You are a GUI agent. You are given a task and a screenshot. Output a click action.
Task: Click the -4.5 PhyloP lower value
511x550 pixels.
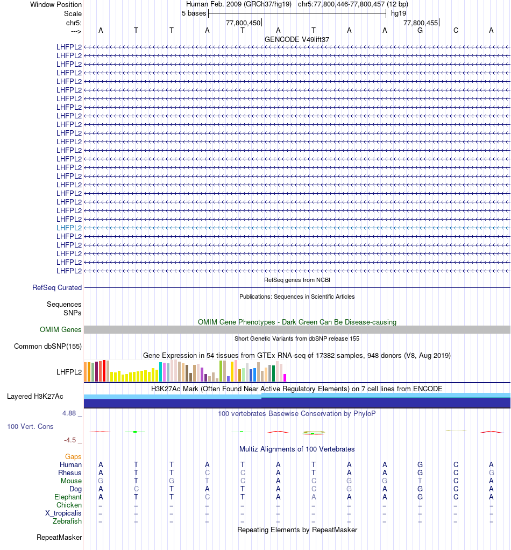pos(70,440)
